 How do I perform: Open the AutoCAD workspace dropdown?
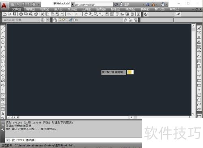[21, 20]
